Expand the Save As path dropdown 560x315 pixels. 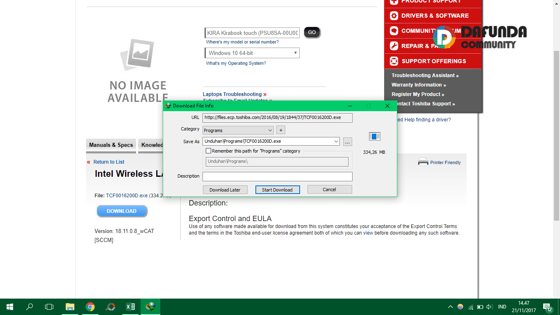pyautogui.click(x=336, y=142)
